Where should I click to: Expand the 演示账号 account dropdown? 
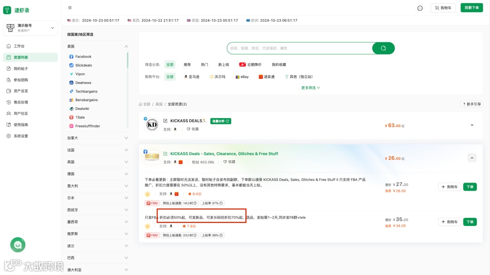30,28
